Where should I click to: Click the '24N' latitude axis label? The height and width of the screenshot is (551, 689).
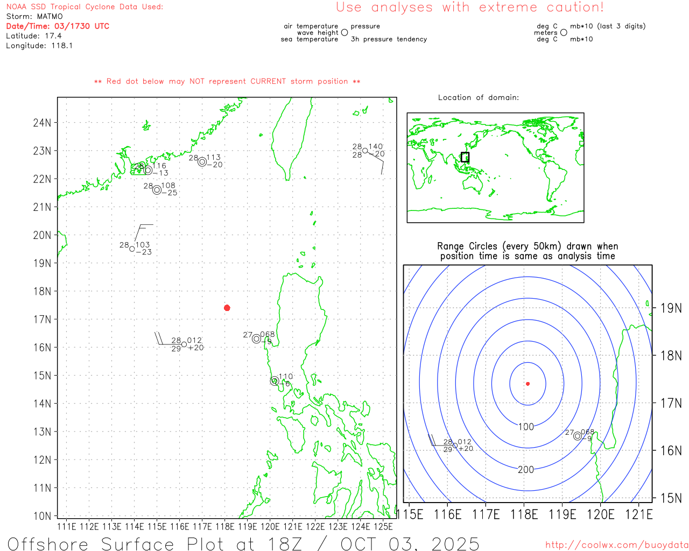(42, 123)
